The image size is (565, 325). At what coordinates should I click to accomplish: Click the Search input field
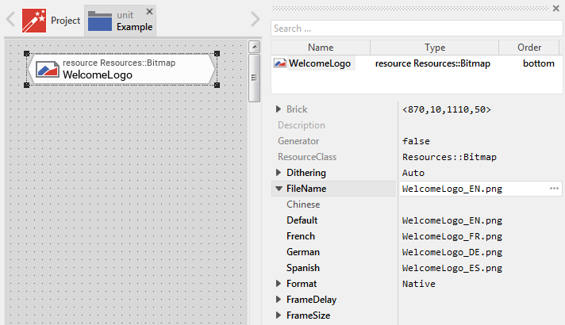(417, 28)
